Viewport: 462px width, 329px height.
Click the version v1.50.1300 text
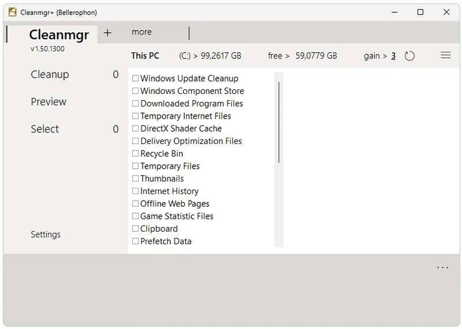pyautogui.click(x=47, y=49)
